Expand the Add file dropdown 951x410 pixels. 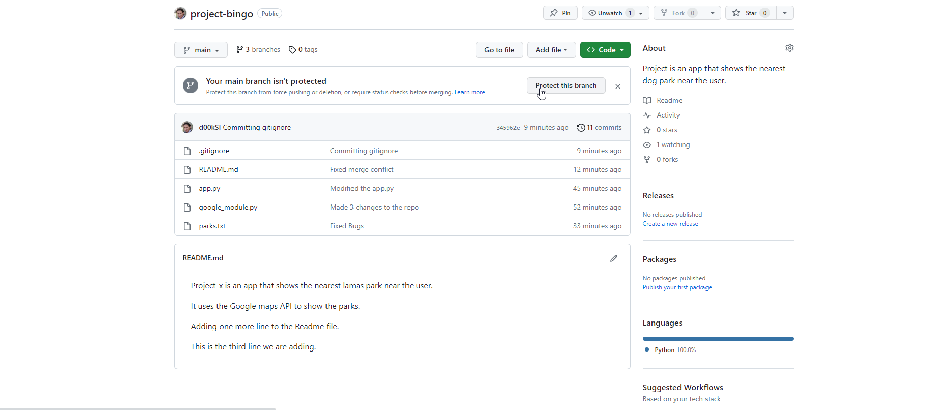tap(551, 50)
